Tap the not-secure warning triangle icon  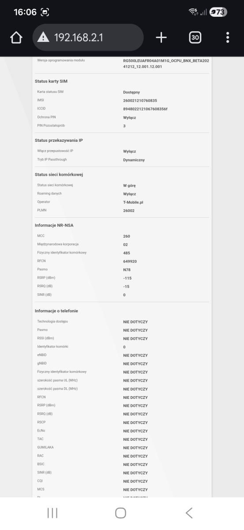point(43,38)
